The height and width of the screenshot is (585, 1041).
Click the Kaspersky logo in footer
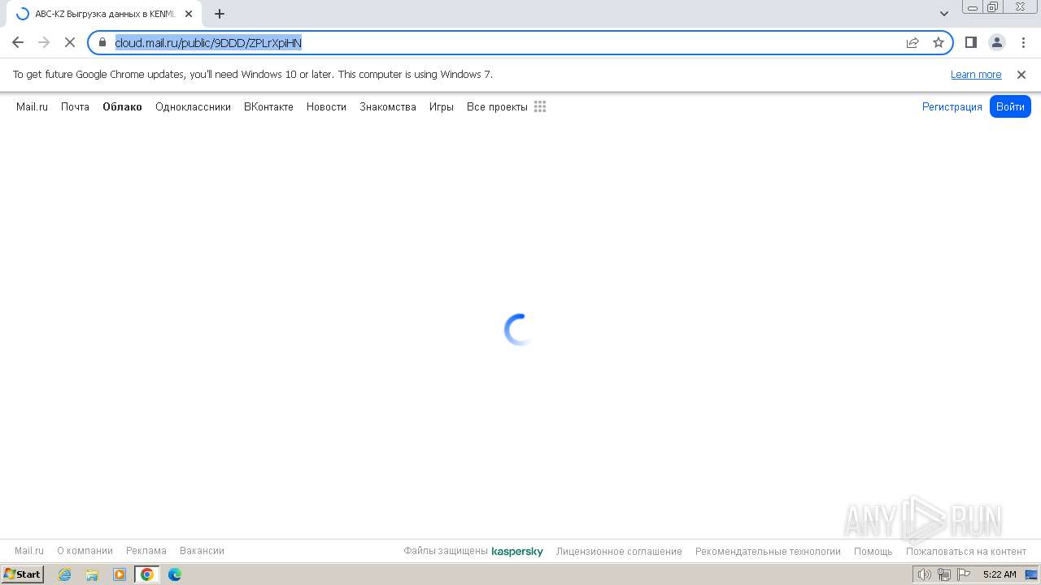click(517, 552)
